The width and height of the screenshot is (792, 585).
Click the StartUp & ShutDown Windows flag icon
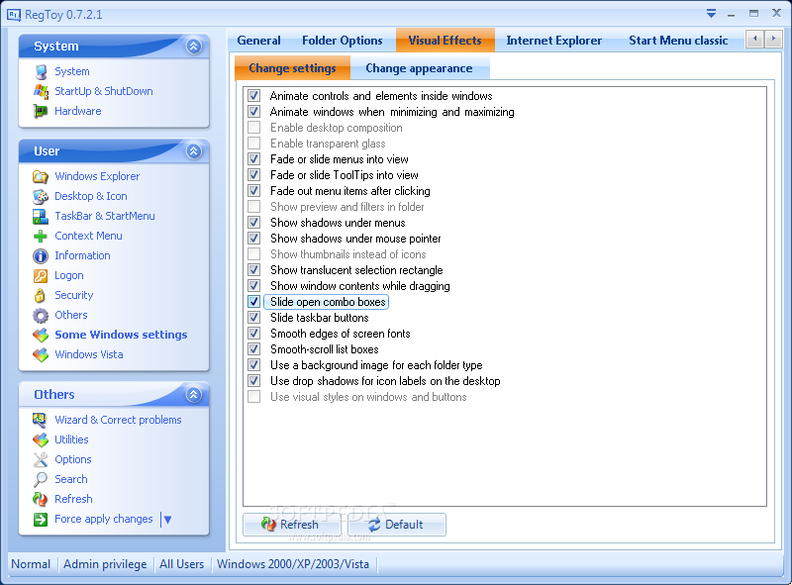click(41, 91)
